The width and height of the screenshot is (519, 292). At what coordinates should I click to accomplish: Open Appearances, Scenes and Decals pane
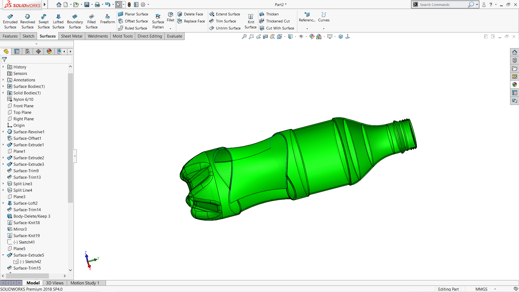(515, 85)
